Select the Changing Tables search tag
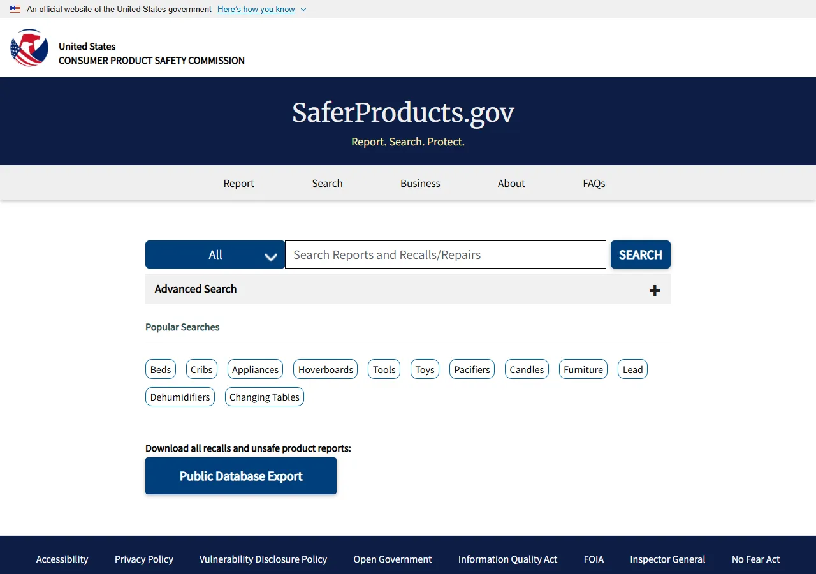Viewport: 816px width, 574px height. click(265, 397)
